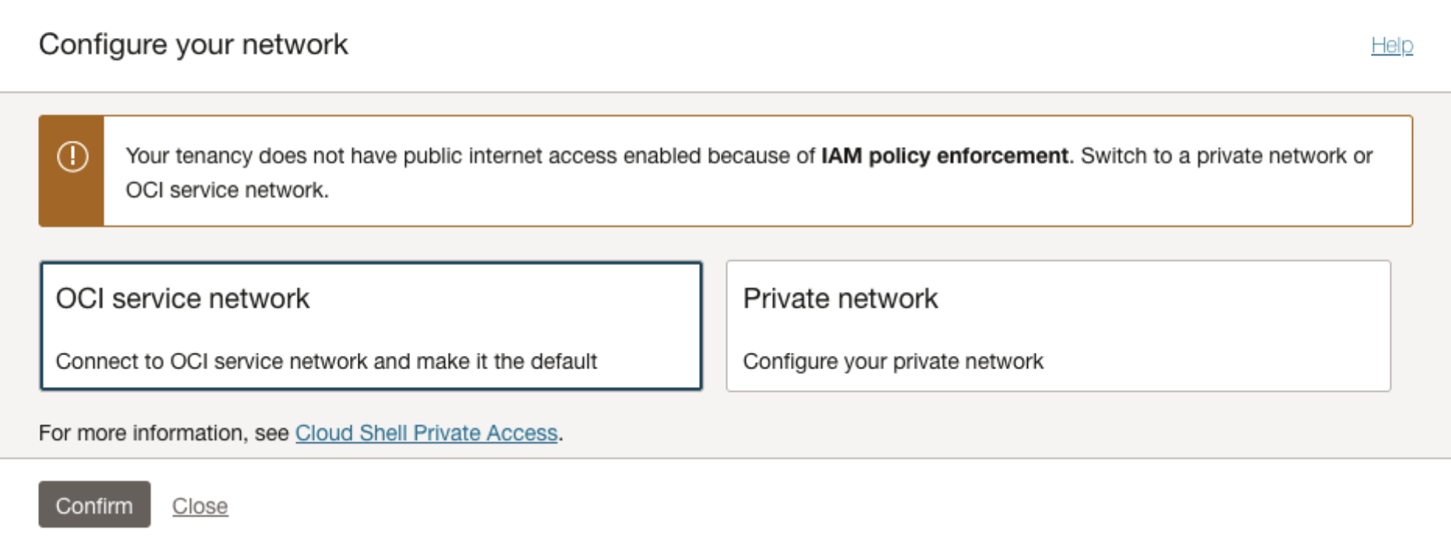Follow the Help hyperlink top right
Screen dimensions: 1451x544
1393,45
